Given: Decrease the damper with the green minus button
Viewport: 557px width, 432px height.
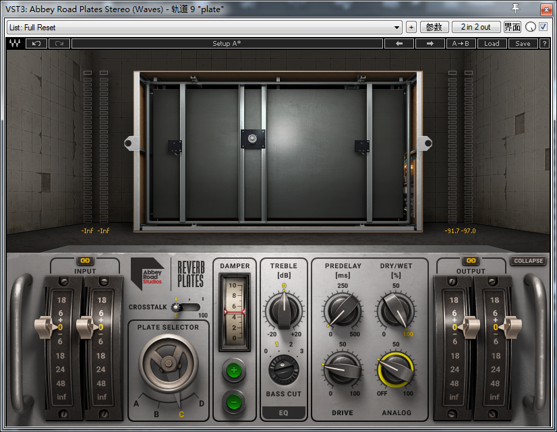Looking at the screenshot, I should pos(234,402).
